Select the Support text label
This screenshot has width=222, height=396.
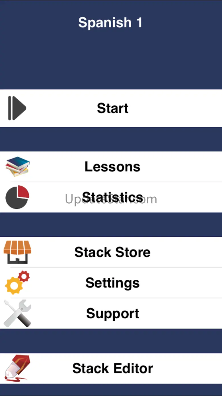pos(113,314)
